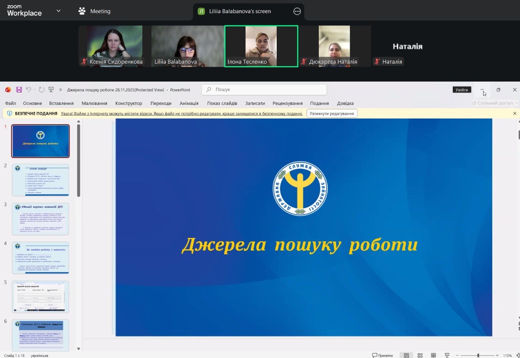Click Слайд 1 з 18 status text
Screen dimensions: 520x358
click(14, 355)
